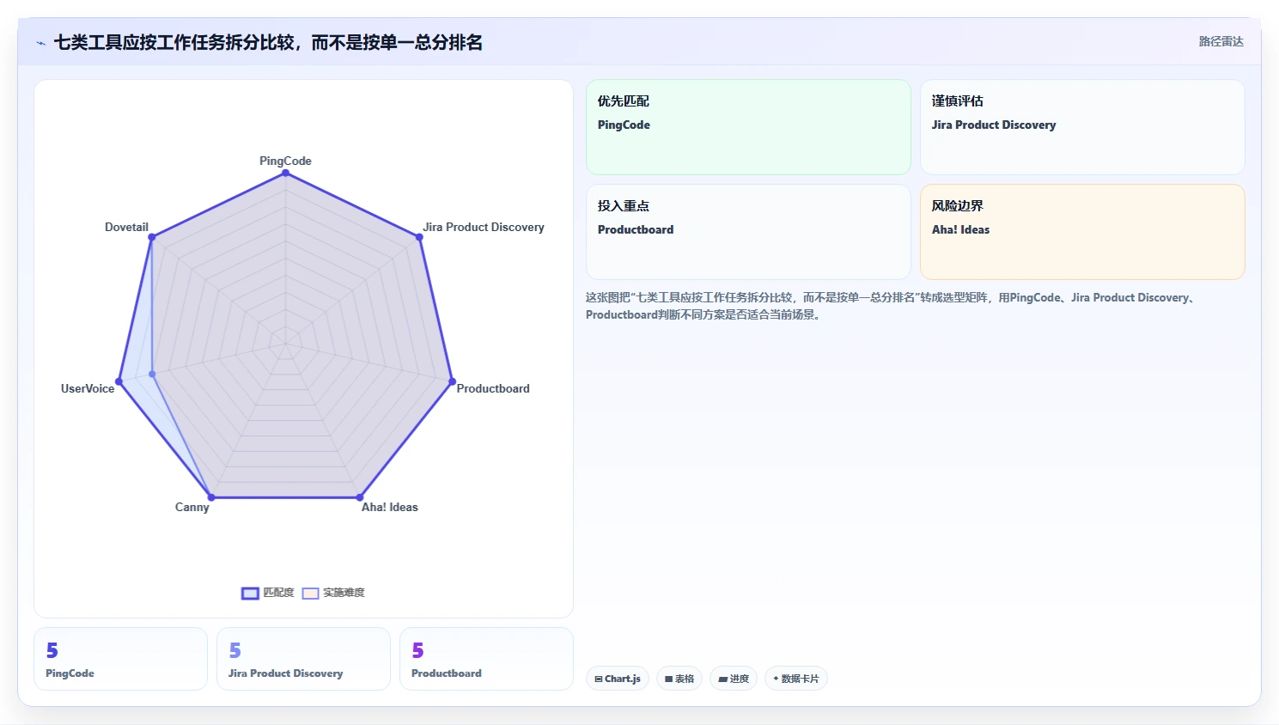Open the 风险边界 Aha! Ideas card

pyautogui.click(x=1082, y=232)
